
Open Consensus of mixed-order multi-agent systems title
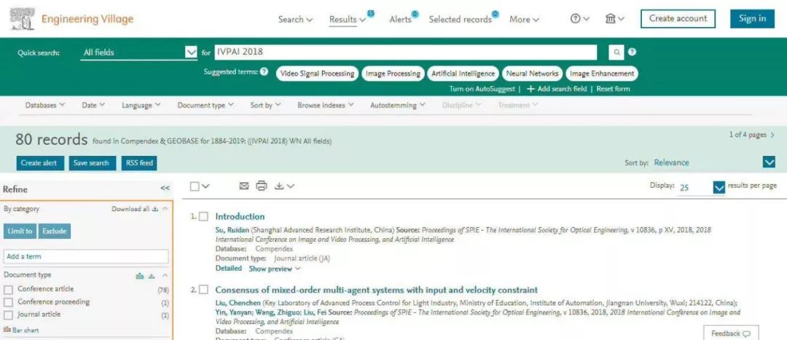click(377, 290)
